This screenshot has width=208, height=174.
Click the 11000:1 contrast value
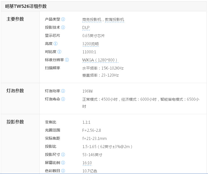click(x=89, y=52)
